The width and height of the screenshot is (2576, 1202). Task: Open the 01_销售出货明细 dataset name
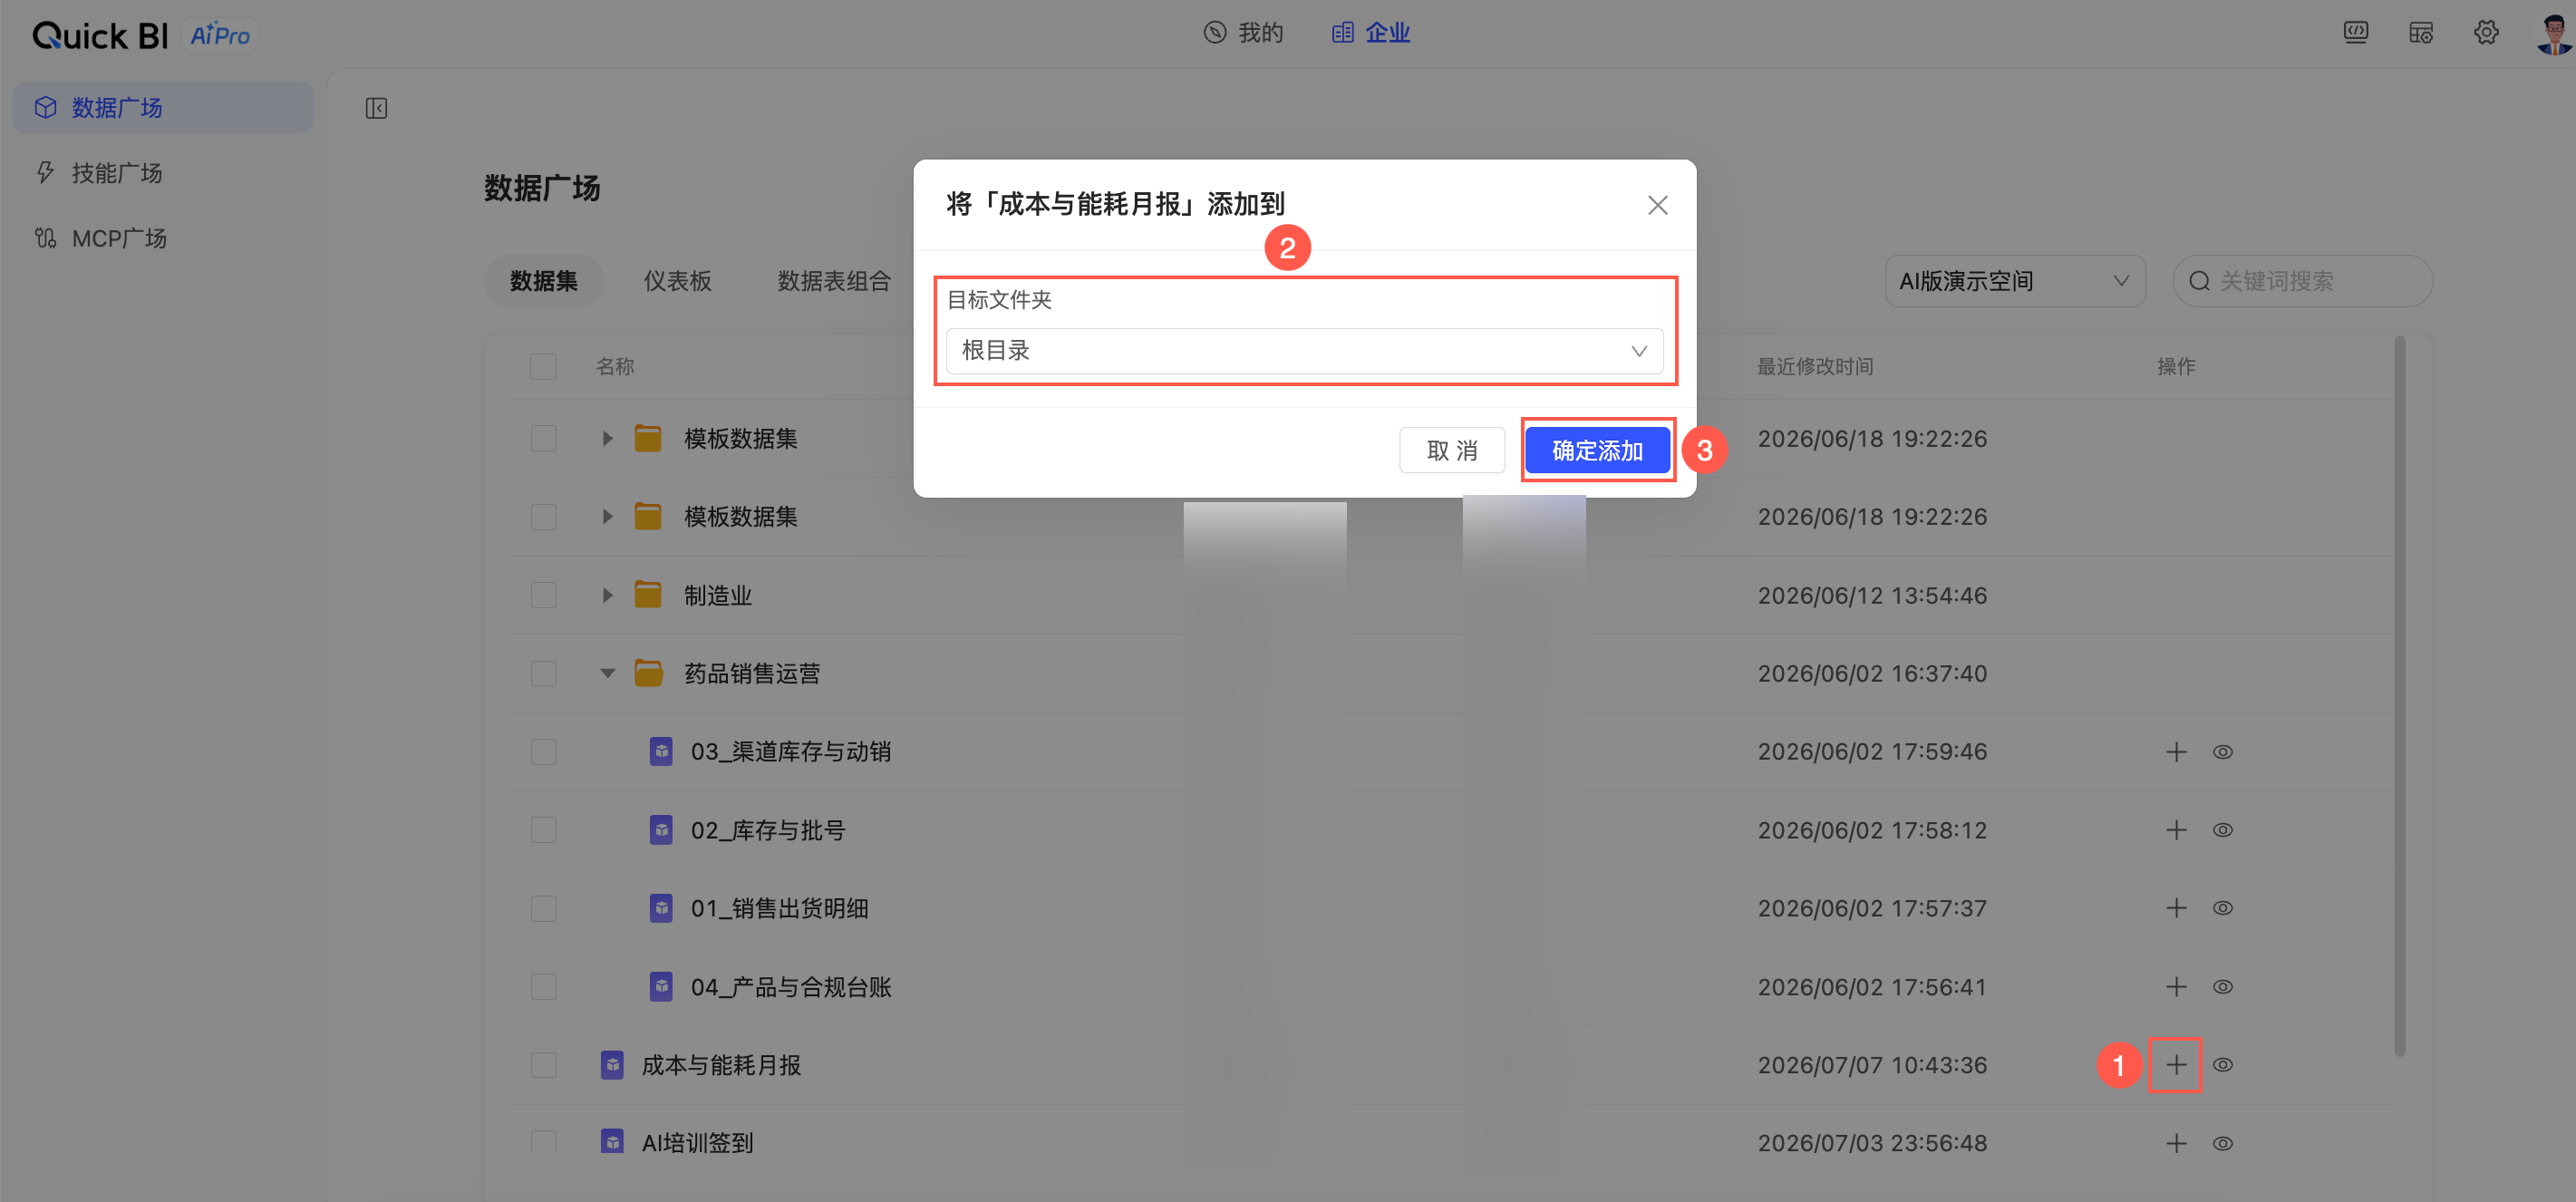[779, 909]
